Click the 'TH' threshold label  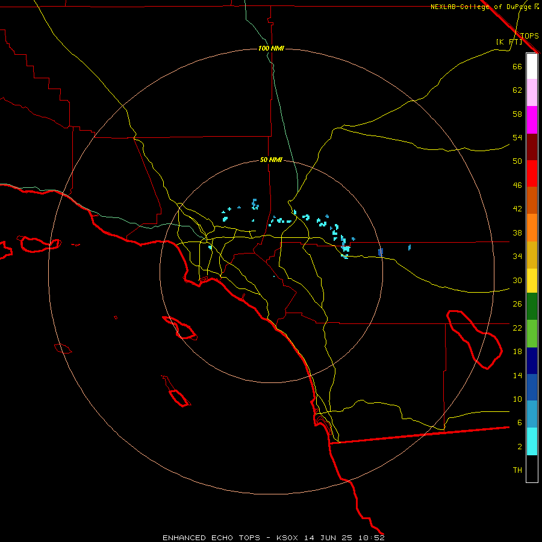tap(517, 470)
